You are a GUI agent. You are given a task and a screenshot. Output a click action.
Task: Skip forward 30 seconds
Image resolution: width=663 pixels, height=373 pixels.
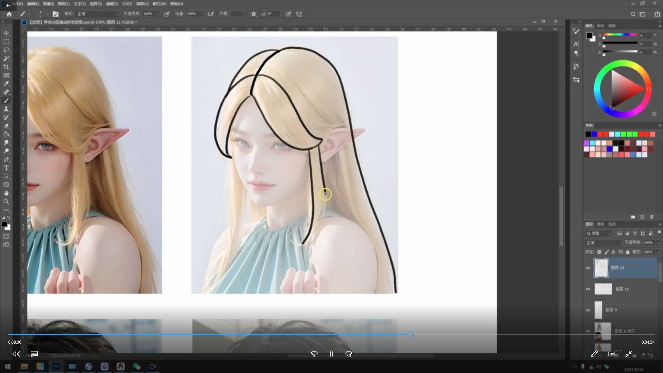tap(349, 354)
